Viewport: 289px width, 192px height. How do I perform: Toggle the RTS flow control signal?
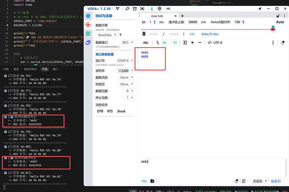point(110,111)
